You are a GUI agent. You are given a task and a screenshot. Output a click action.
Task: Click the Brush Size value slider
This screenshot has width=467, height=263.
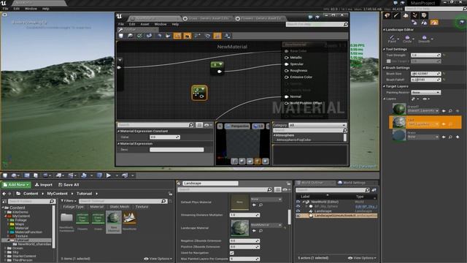coord(425,74)
